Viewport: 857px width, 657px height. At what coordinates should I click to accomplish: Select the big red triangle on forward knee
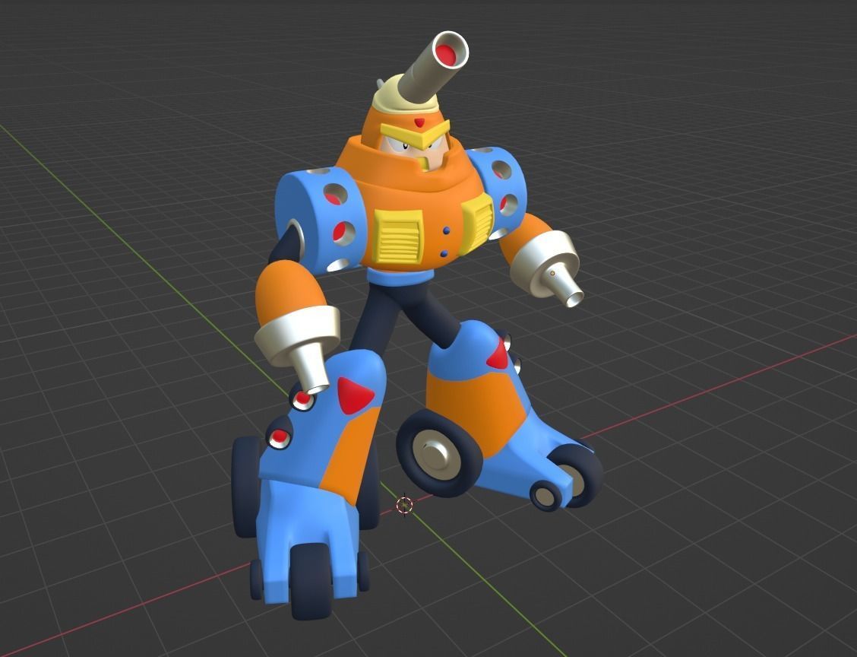click(x=354, y=395)
